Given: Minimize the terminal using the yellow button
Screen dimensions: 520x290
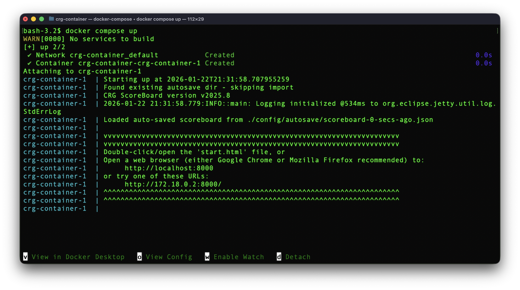Looking at the screenshot, I should (34, 19).
